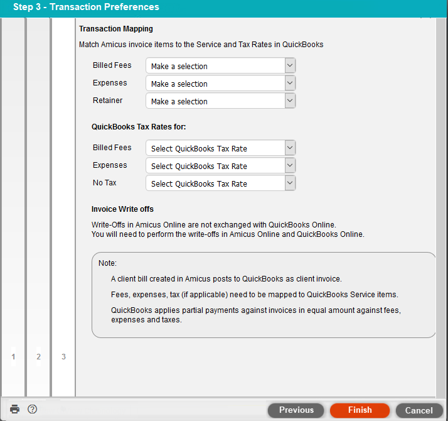Go to wizard step 1 tab

pos(13,357)
